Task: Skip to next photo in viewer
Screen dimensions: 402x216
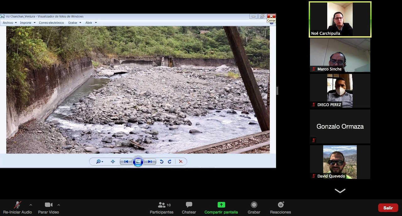Action: pyautogui.click(x=150, y=162)
